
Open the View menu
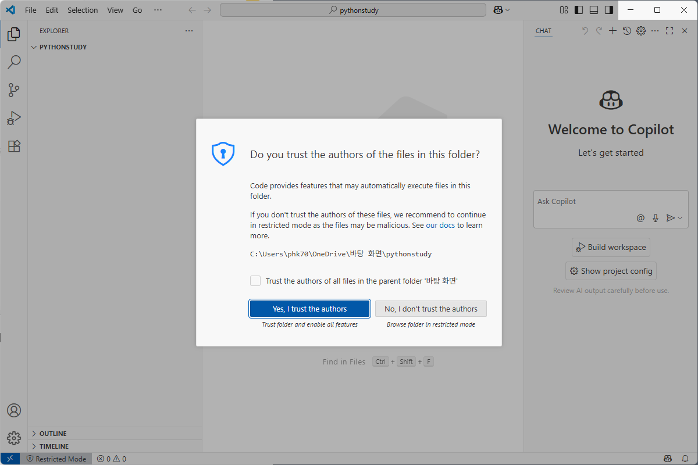pyautogui.click(x=115, y=10)
